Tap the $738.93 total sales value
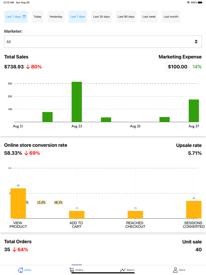 click(x=14, y=67)
